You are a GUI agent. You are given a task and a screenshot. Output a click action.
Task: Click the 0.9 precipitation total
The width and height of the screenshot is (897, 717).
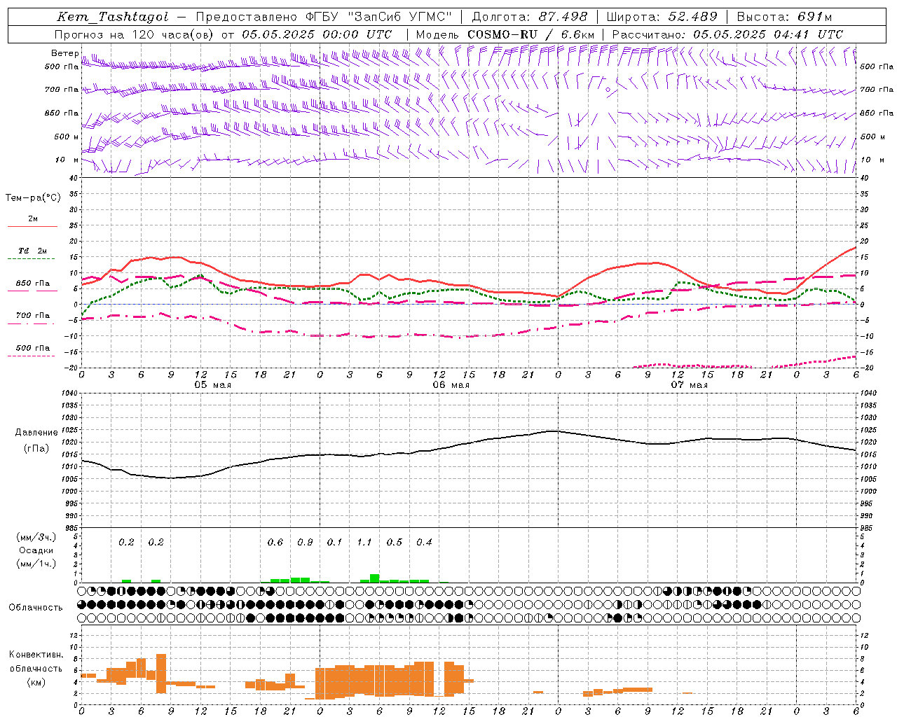(x=305, y=542)
